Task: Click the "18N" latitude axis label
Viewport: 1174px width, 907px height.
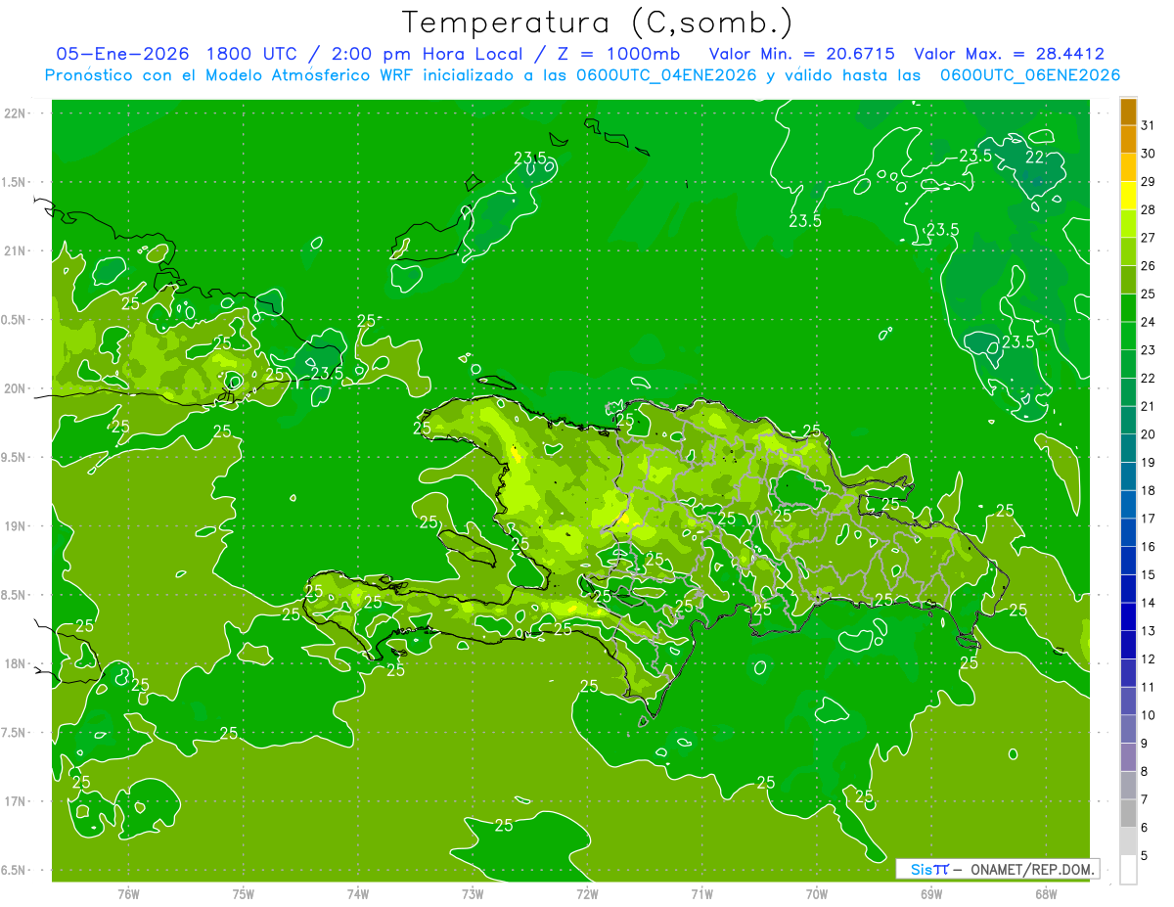Action: click(16, 663)
